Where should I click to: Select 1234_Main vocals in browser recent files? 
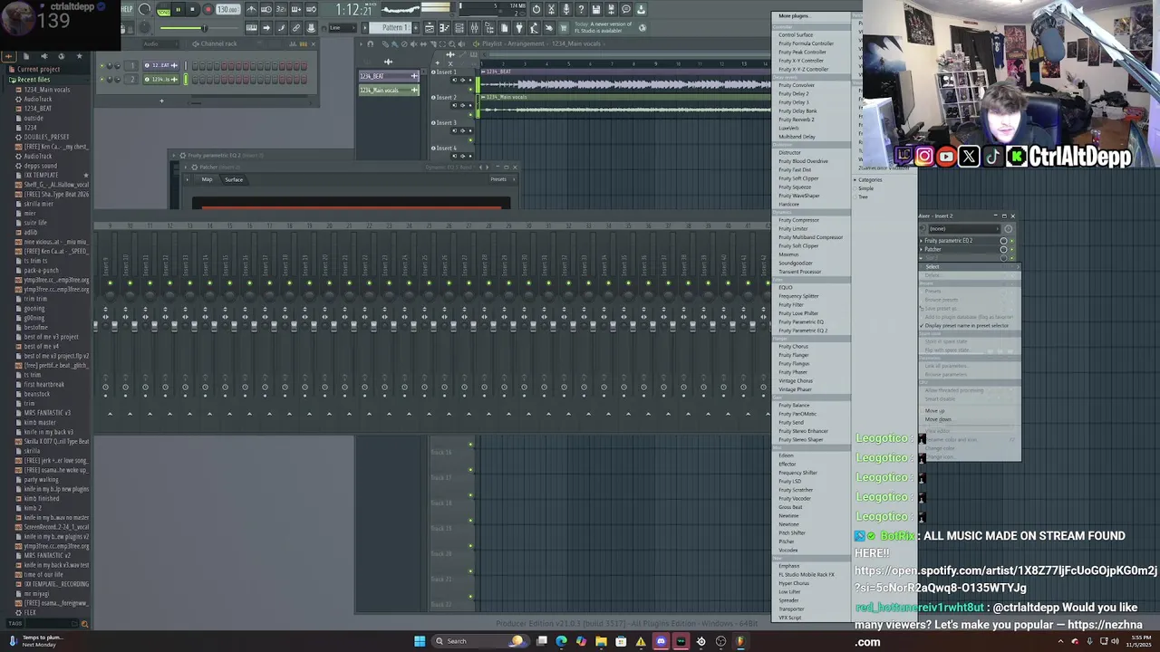click(47, 90)
